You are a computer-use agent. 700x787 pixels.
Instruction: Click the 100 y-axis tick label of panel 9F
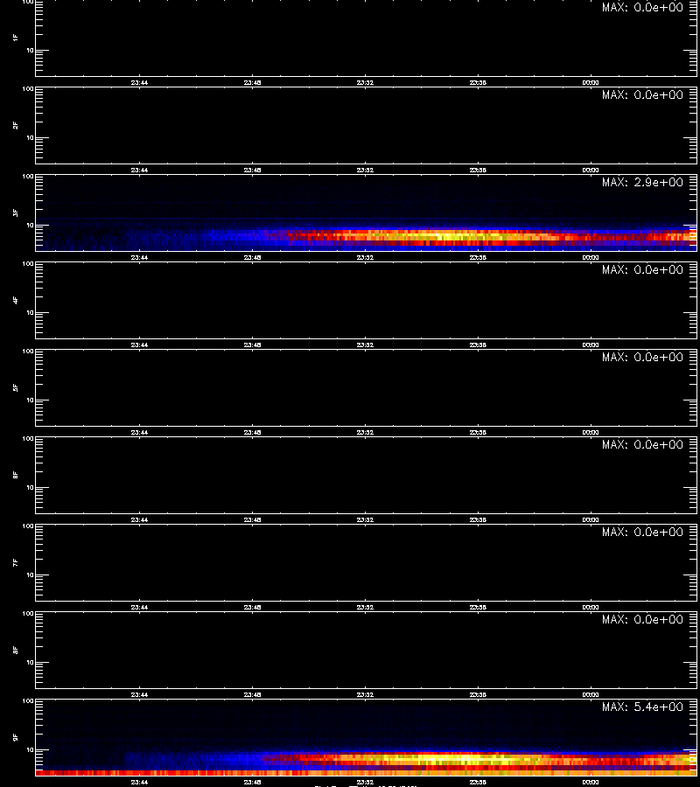pyautogui.click(x=28, y=700)
